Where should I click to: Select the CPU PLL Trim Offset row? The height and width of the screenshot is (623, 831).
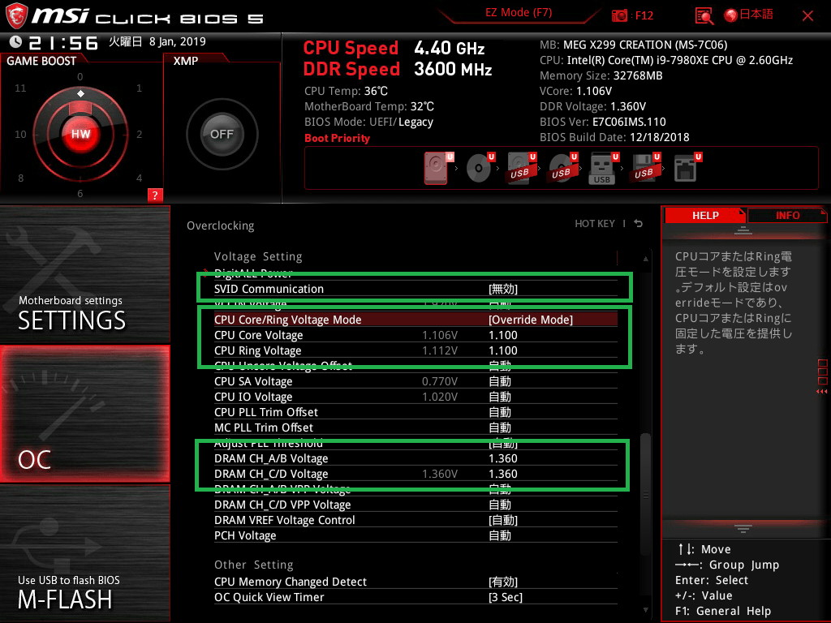coord(415,411)
